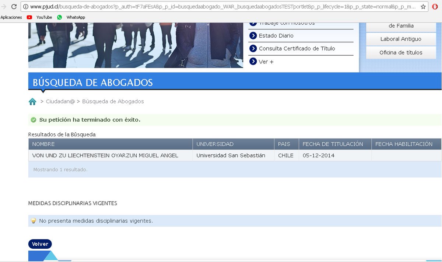The image size is (442, 262).
Task: Click the home icon in breadcrumb
Action: (32, 102)
